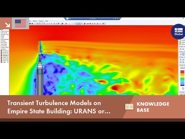Select Materials in navigator tree

pyautogui.click(x=3, y=41)
